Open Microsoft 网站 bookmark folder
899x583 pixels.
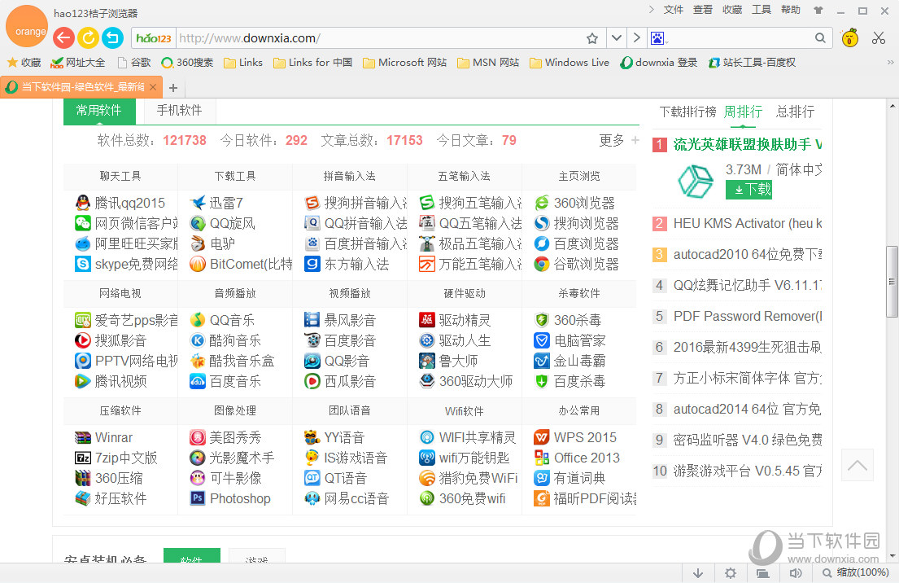[405, 63]
